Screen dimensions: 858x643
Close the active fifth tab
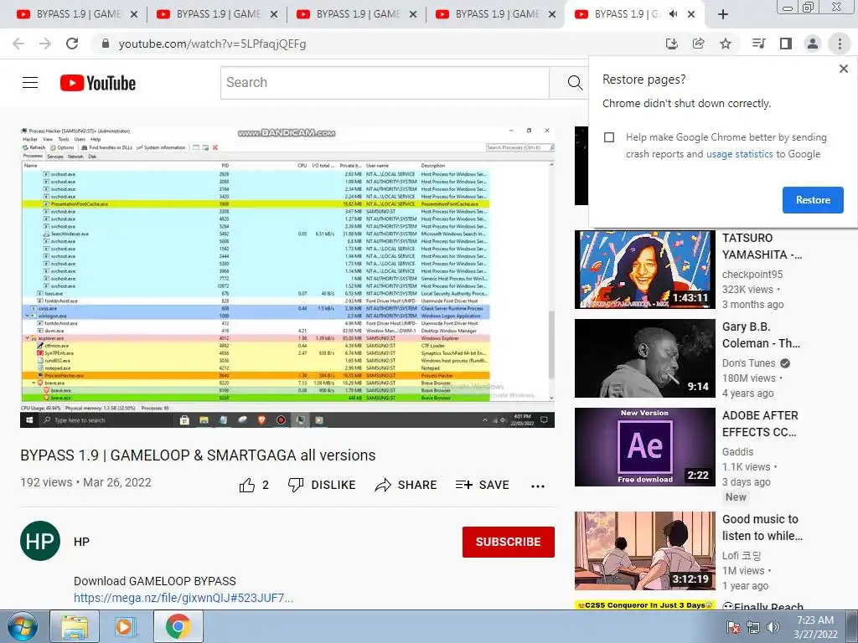click(691, 14)
